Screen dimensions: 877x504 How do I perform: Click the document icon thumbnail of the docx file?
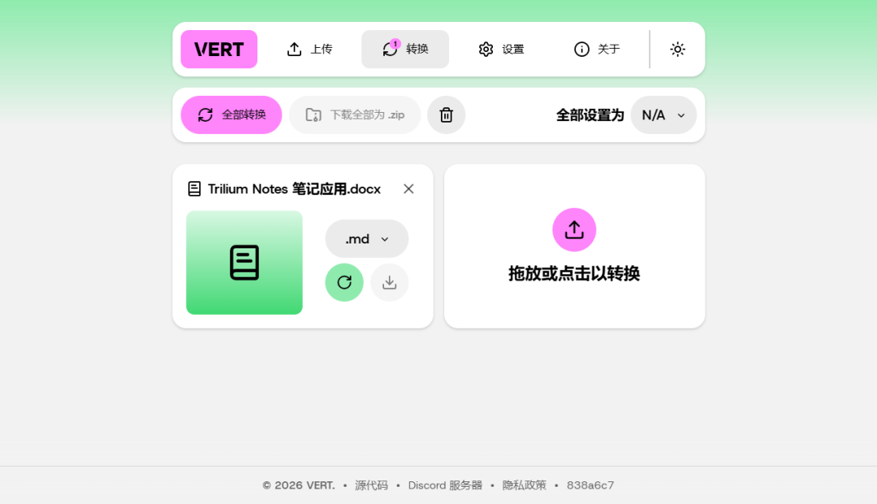point(244,262)
